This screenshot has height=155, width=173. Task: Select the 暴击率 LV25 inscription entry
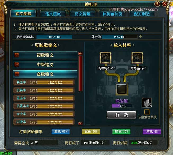point(44,82)
